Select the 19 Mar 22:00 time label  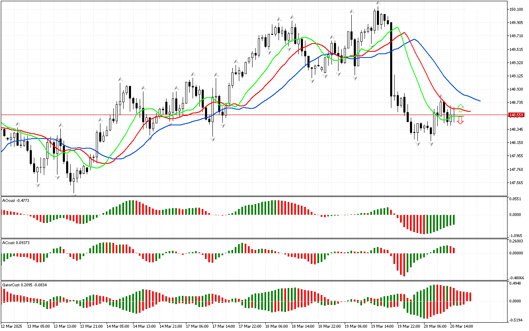[409, 326]
